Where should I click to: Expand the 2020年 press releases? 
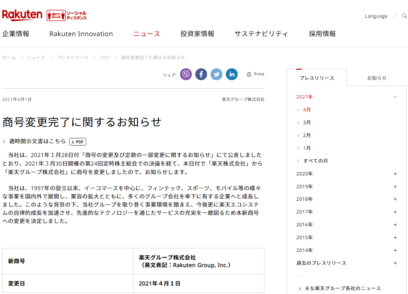[395, 174]
